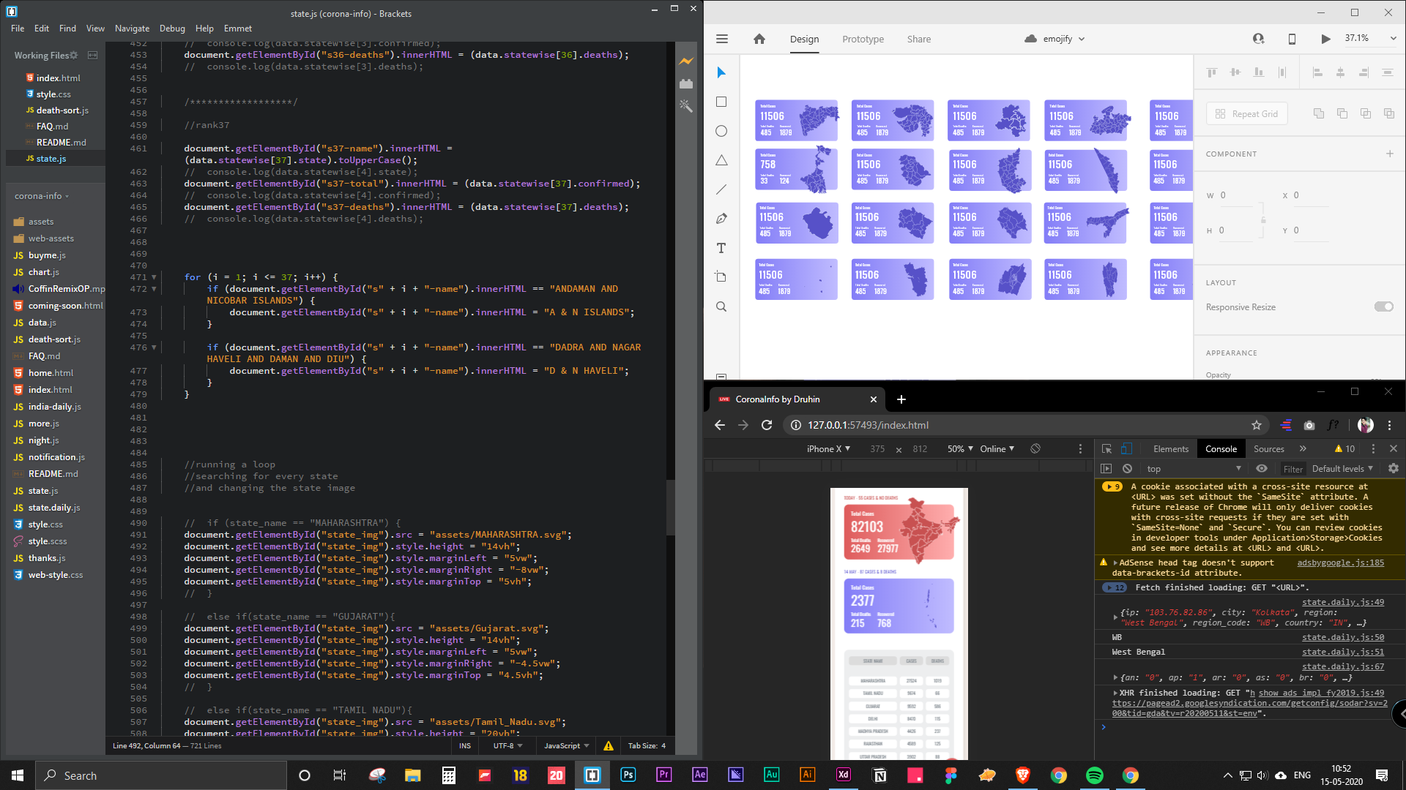Open the 50% zoom dropdown in Chrome
1406x790 pixels.
coord(960,448)
